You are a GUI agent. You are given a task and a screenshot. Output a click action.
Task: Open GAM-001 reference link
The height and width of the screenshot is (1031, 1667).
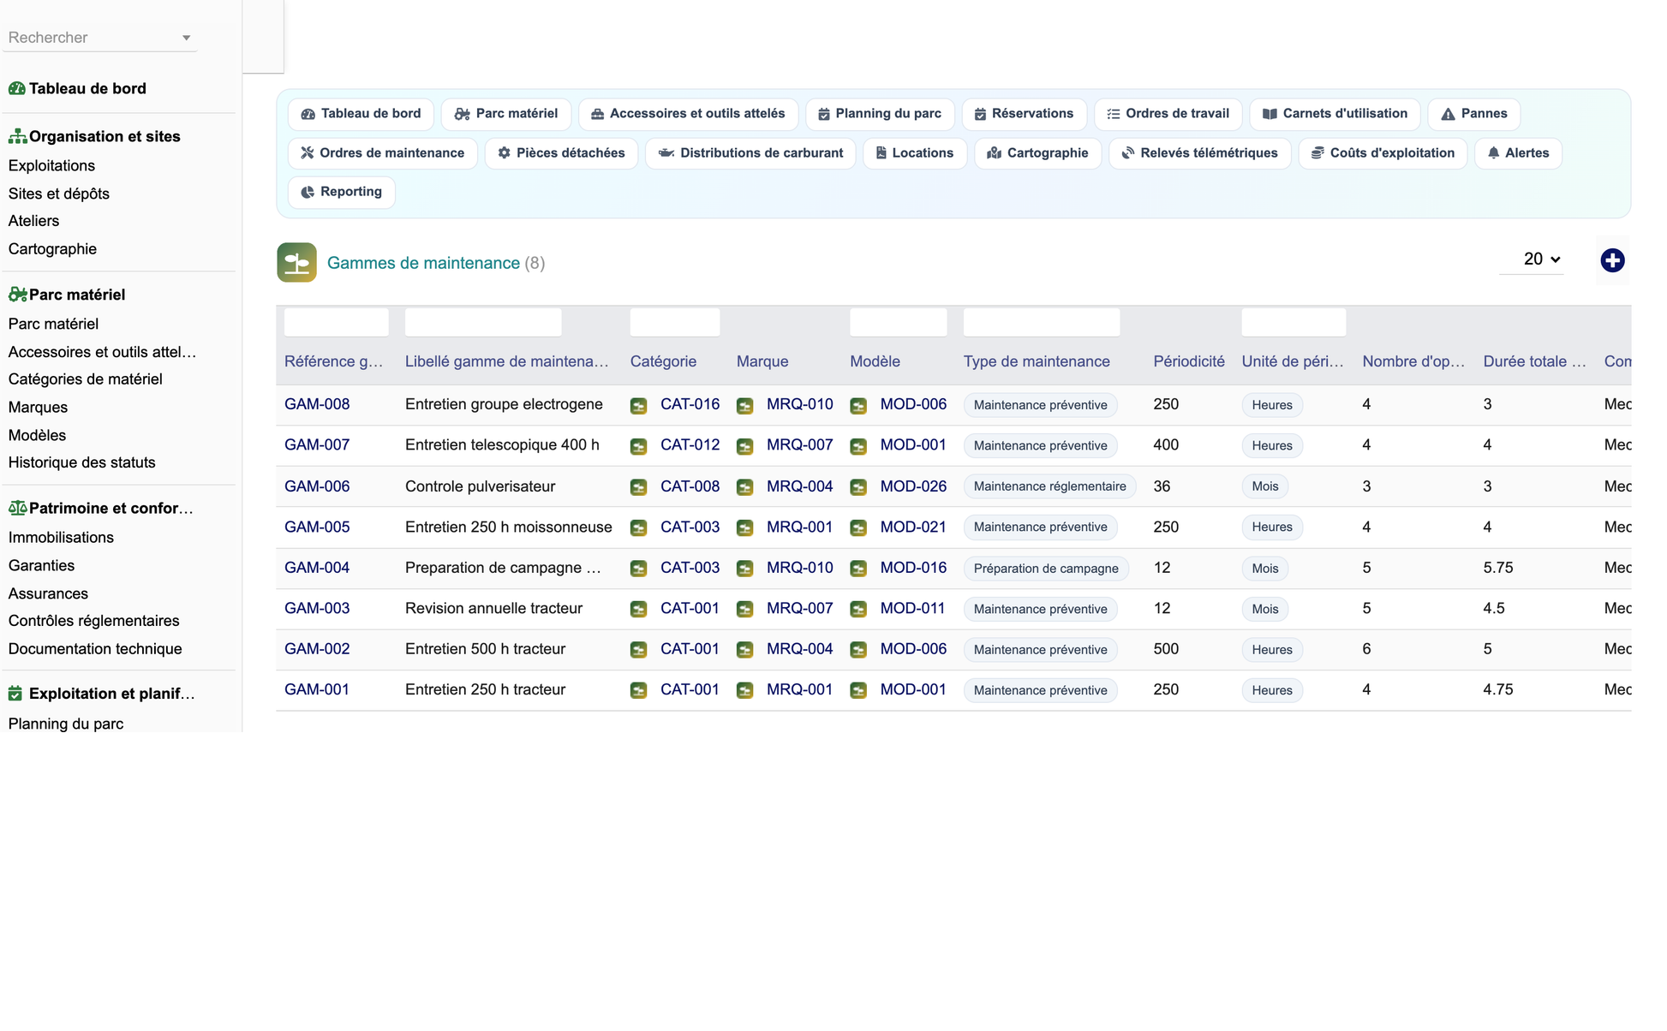click(317, 689)
